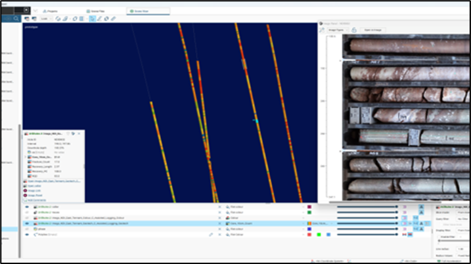Remove the Ternary Colour logging row
The height and width of the screenshot is (264, 471).
click(x=219, y=218)
